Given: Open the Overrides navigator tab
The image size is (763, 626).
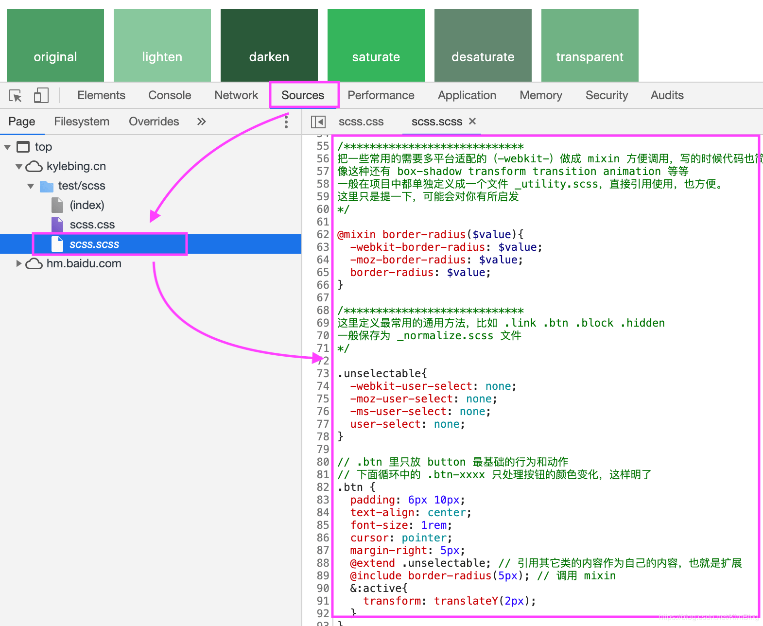Looking at the screenshot, I should point(154,122).
